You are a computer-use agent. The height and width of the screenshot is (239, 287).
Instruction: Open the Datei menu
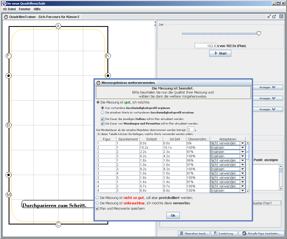point(9,9)
